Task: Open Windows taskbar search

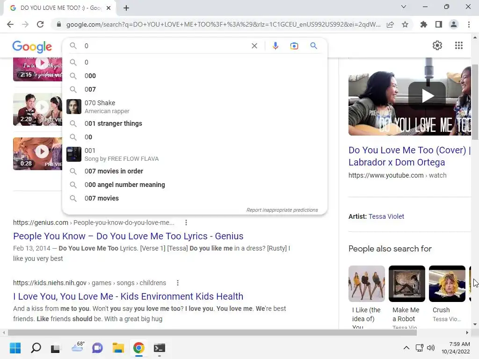Action: coord(36,348)
